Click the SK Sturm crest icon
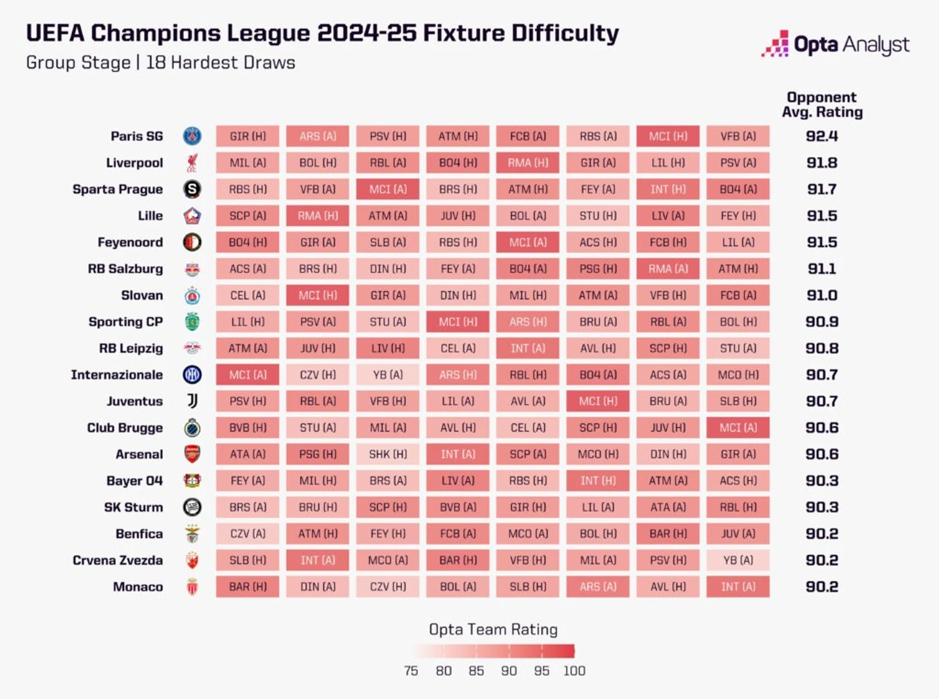Image resolution: width=939 pixels, height=699 pixels. pos(192,507)
